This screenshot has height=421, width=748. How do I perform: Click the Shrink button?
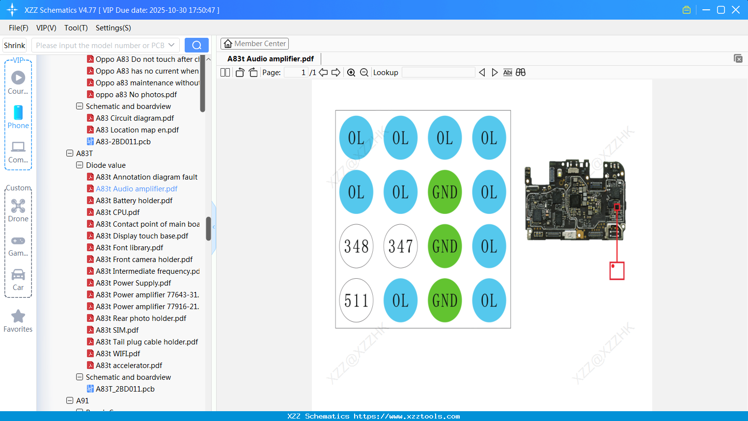14,45
